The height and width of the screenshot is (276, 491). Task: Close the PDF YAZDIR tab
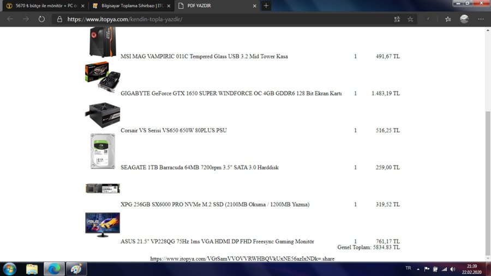coord(255,6)
